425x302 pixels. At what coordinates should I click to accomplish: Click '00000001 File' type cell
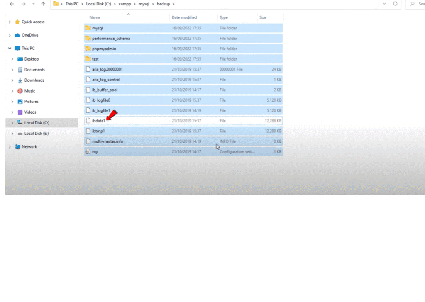(x=231, y=69)
